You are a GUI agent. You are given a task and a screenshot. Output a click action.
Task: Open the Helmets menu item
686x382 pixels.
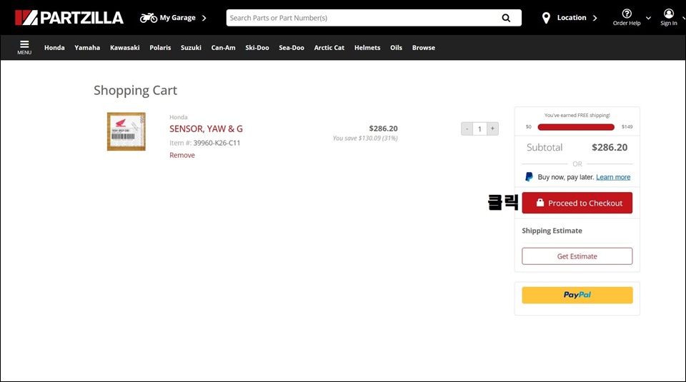[x=367, y=48]
